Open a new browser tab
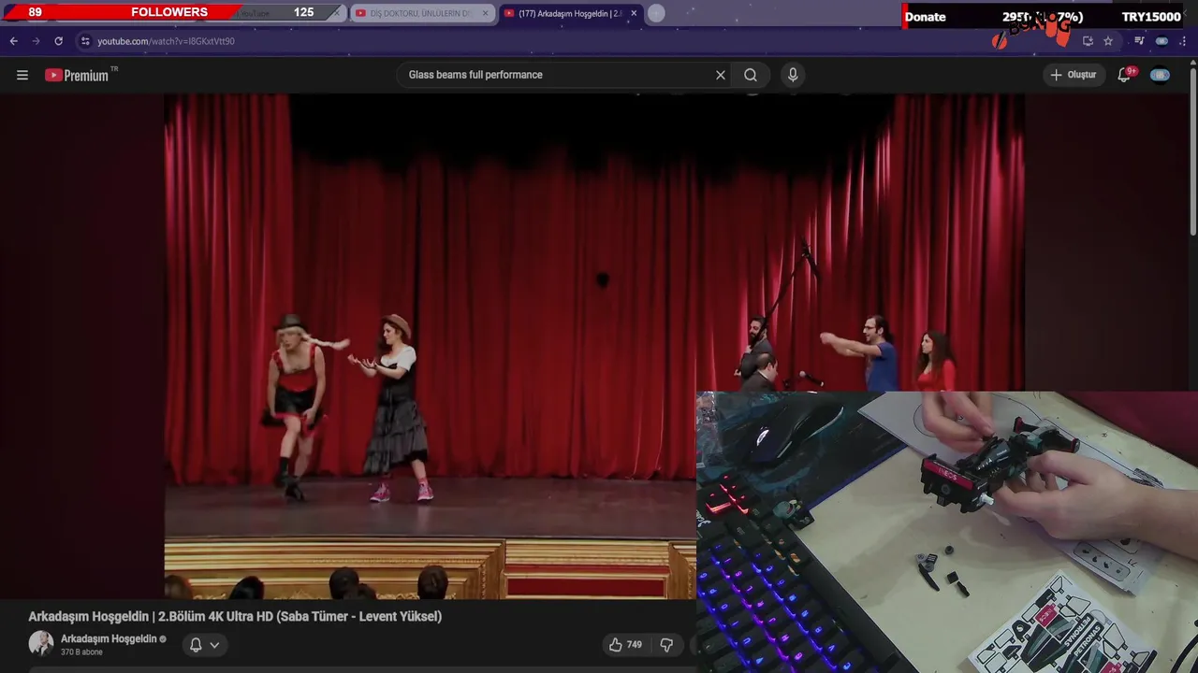1198x673 pixels. tap(656, 13)
